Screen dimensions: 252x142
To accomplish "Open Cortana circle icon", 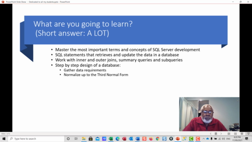I will 68,138.
